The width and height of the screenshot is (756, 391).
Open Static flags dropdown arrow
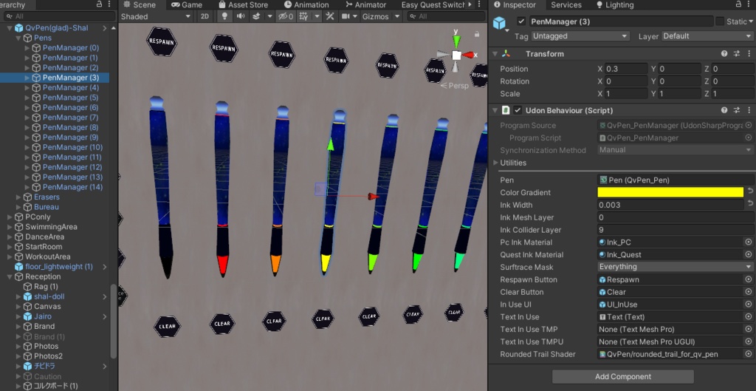pyautogui.click(x=751, y=21)
